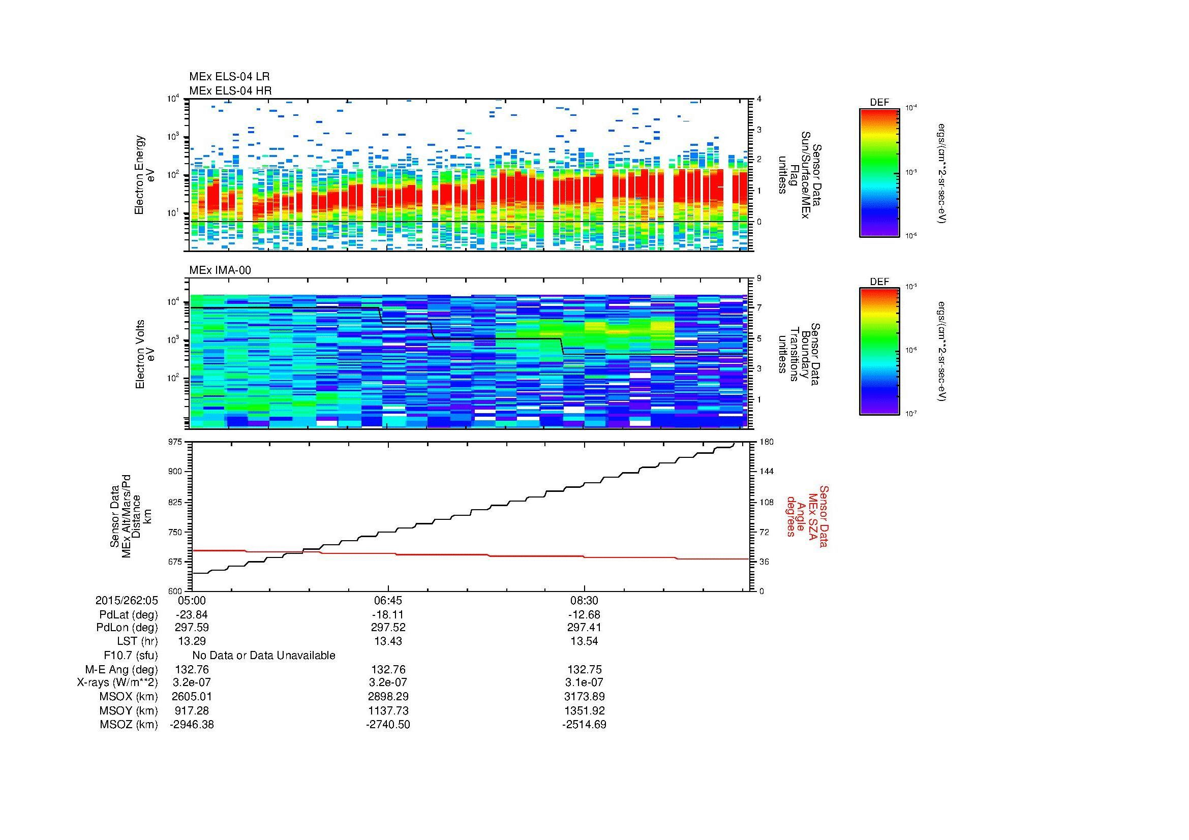Click the MSOY value '1137.73'
The image size is (1189, 840).
(388, 710)
